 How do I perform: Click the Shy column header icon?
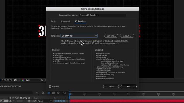pos(10,98)
